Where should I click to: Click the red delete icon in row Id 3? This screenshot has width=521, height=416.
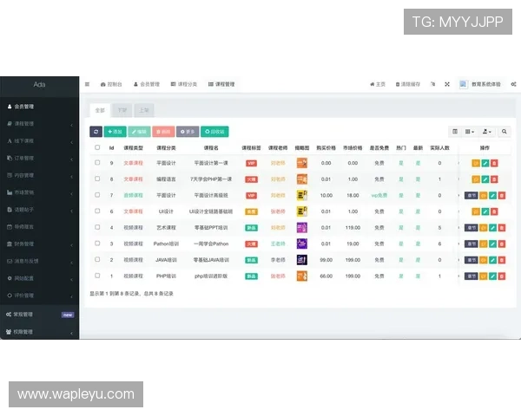pos(502,244)
